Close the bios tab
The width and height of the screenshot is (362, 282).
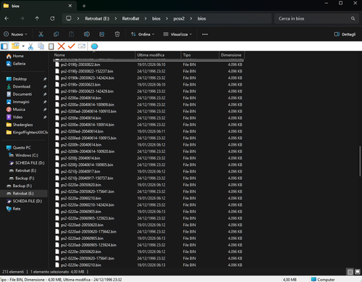coord(70,6)
